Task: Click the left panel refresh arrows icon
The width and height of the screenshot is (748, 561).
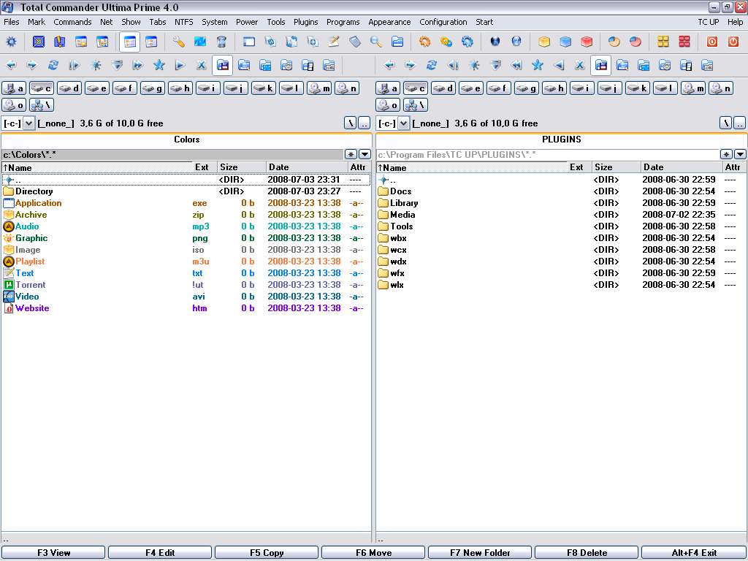Action: 53,65
